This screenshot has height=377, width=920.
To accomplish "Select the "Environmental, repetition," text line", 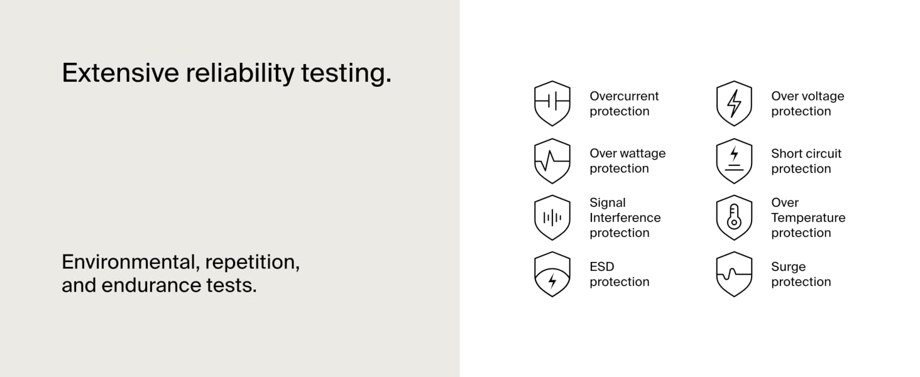I will pos(181,262).
